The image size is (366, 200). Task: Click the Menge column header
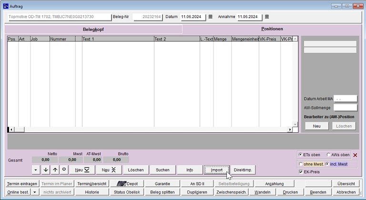pyautogui.click(x=222, y=39)
